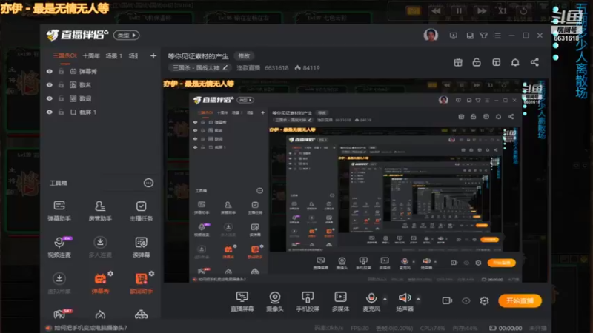Toggle visibility of the 截屏 1 layer
Screen dimensions: 593x333
(50, 112)
